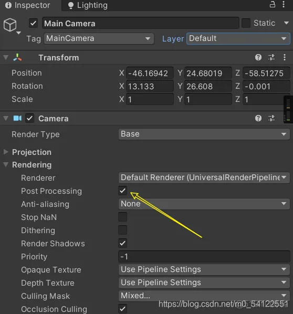293x314 pixels.
Task: Open Transform component more options menu
Action: [x=285, y=57]
